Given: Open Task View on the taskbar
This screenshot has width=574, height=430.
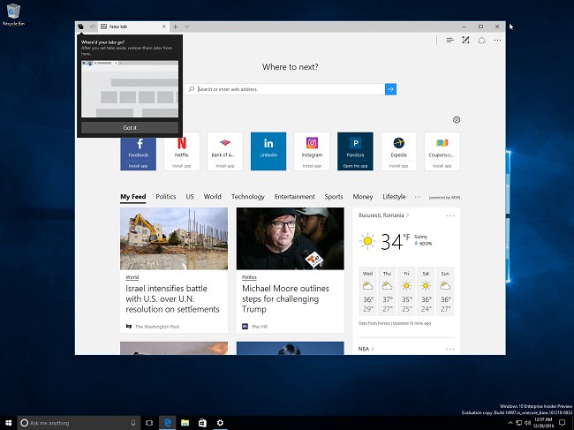Looking at the screenshot, I should [149, 423].
